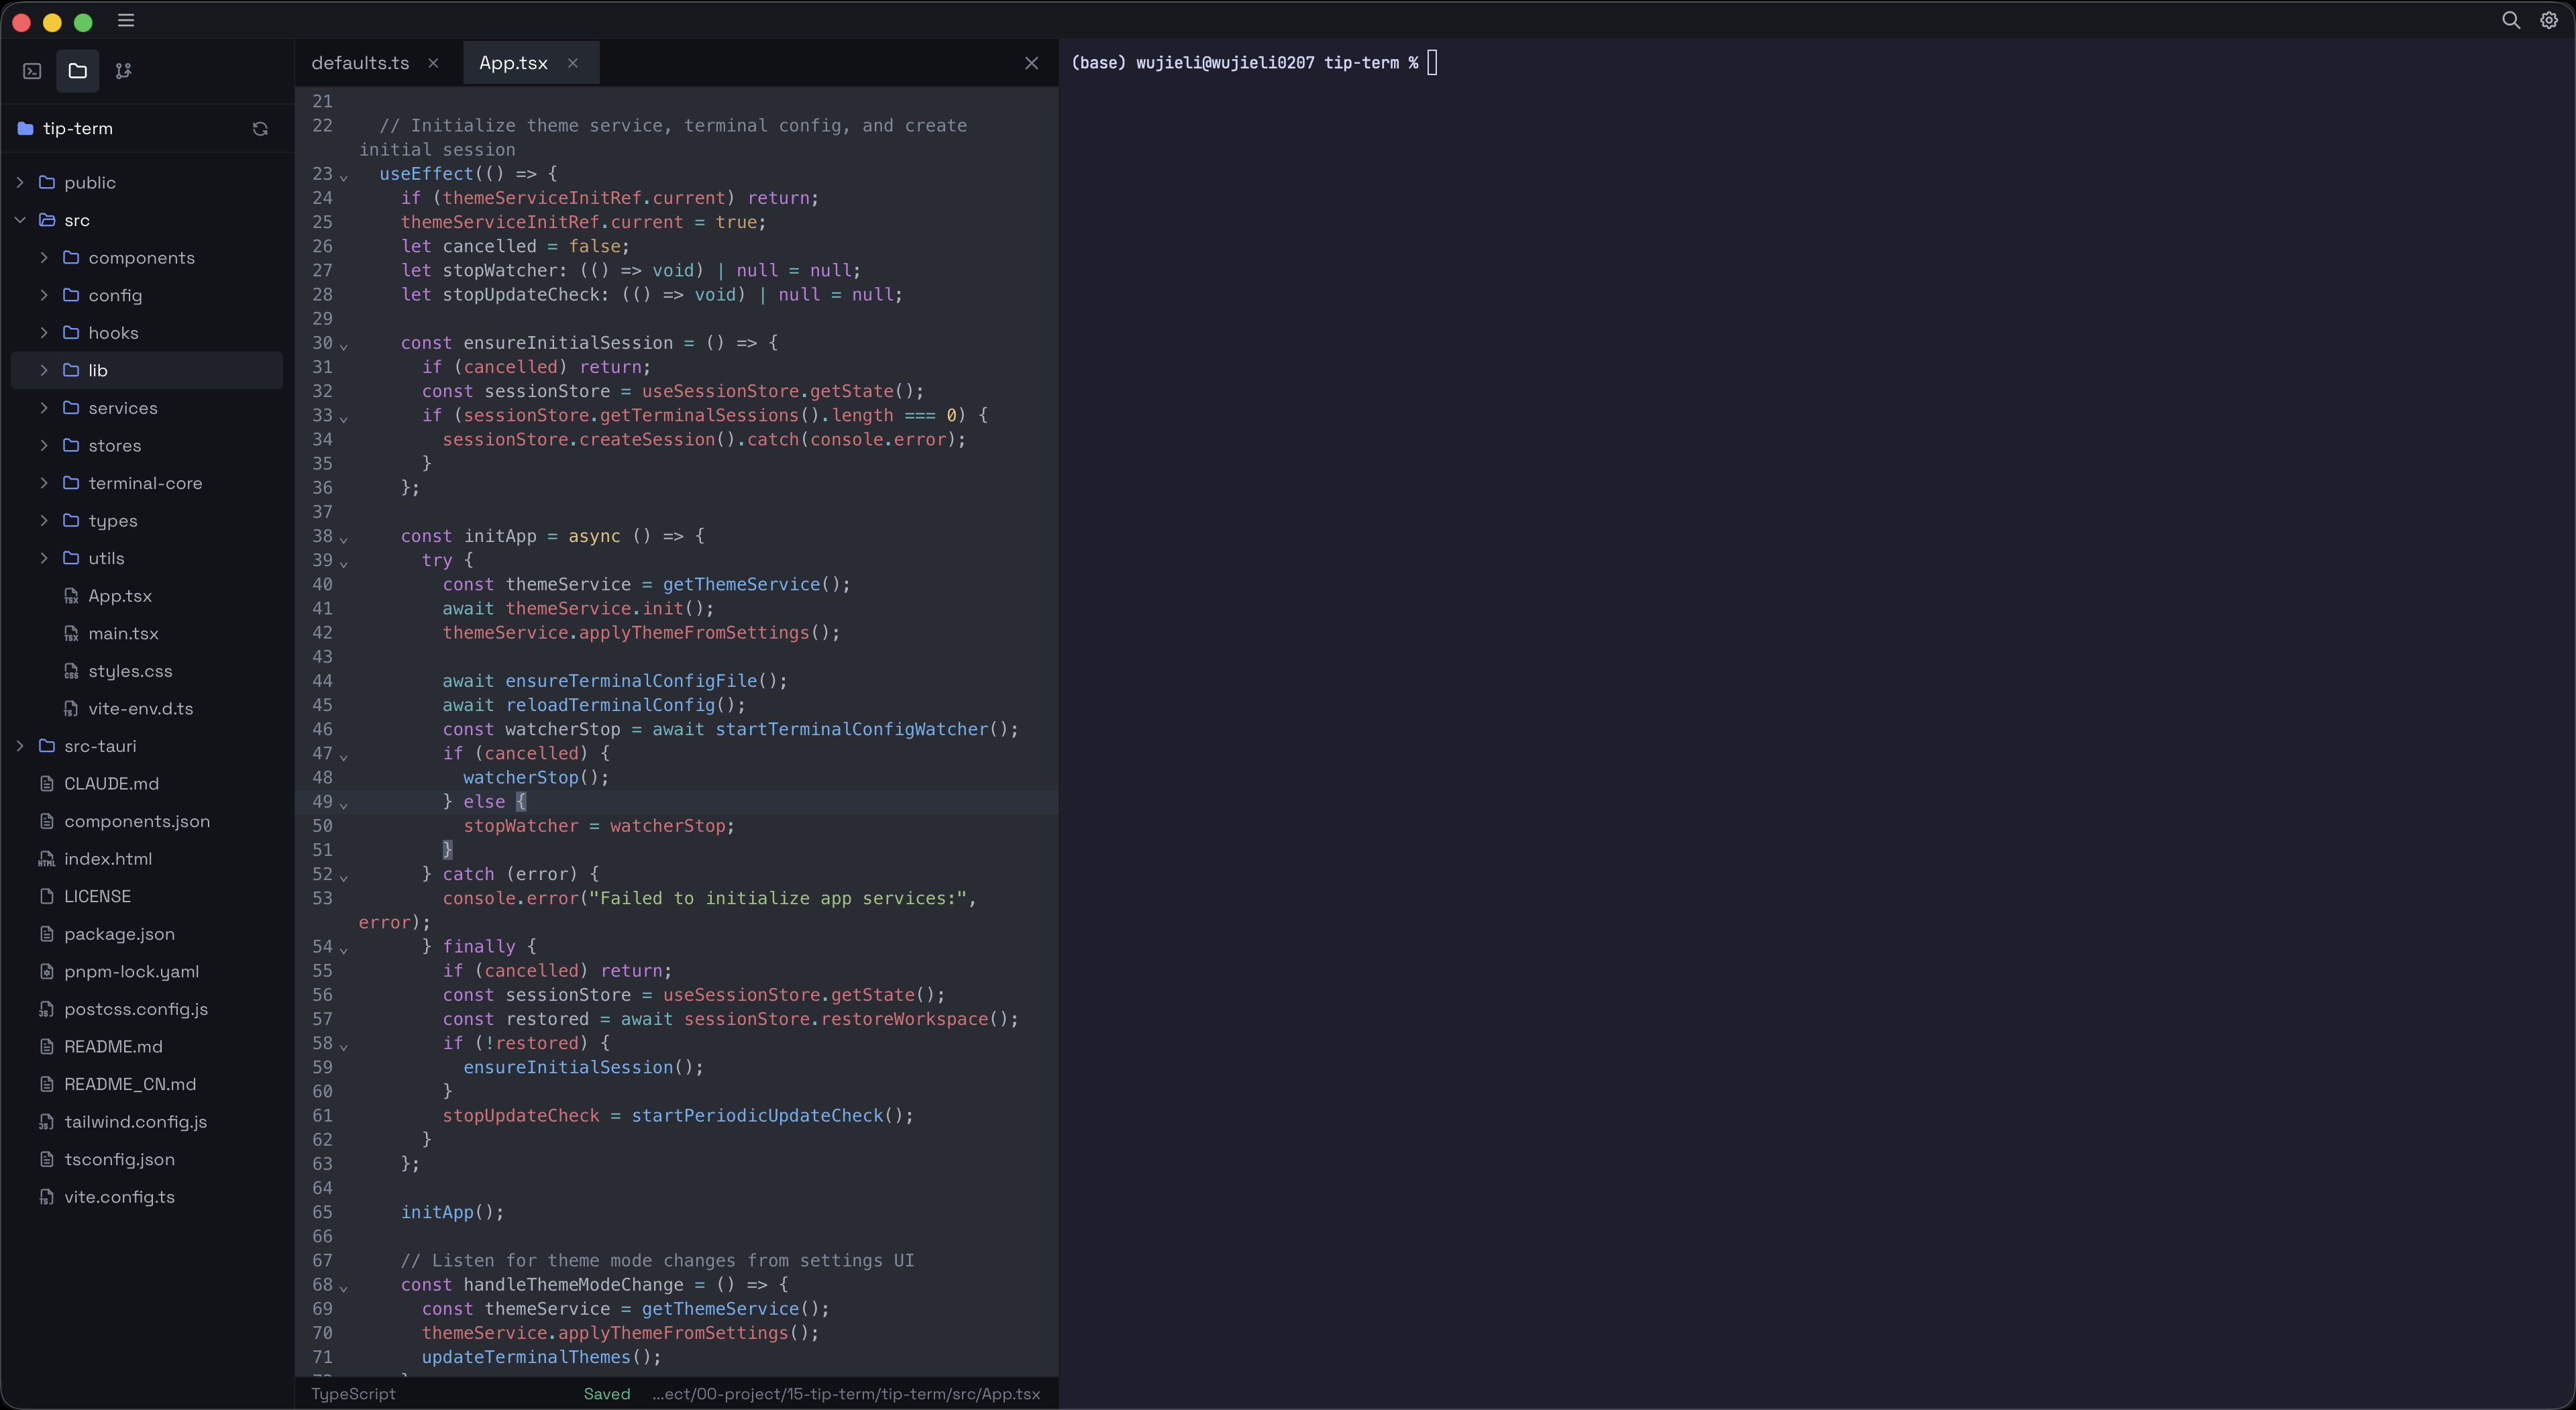Open main.tsx in file tree
Image resolution: width=2576 pixels, height=1410 pixels.
click(x=123, y=634)
